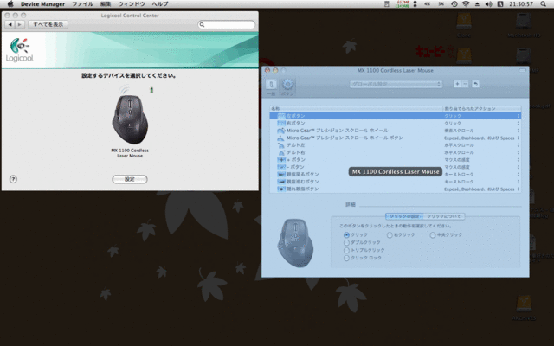Click the MX 1100 Cordless Laser Mouse label in Control Center
Screen dimensions: 554x346
click(x=130, y=153)
